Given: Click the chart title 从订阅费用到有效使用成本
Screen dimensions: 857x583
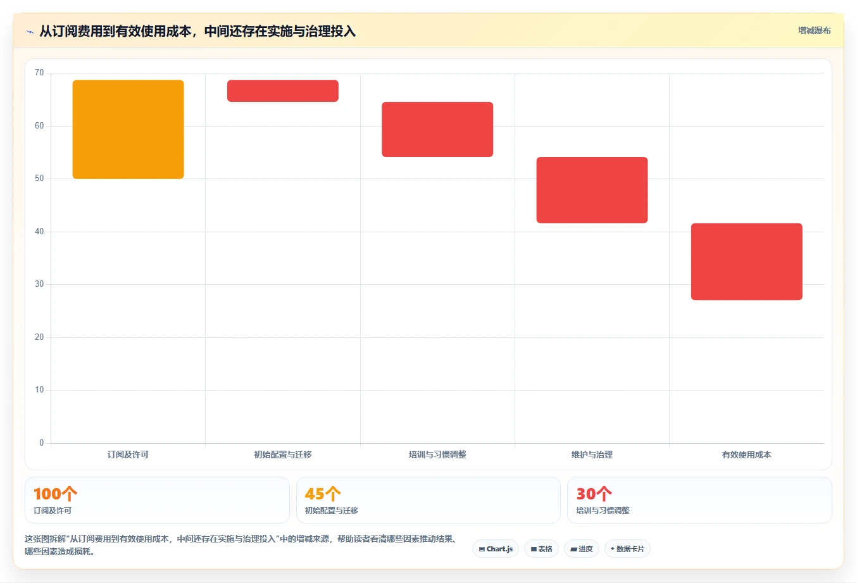Looking at the screenshot, I should 197,32.
